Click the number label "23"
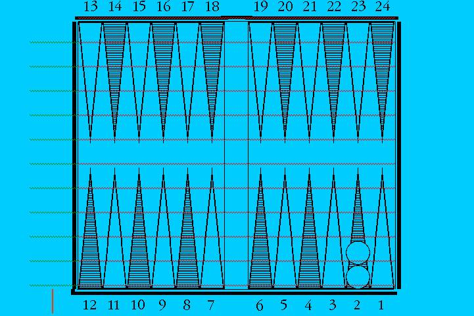474x316 pixels. coord(358,7)
